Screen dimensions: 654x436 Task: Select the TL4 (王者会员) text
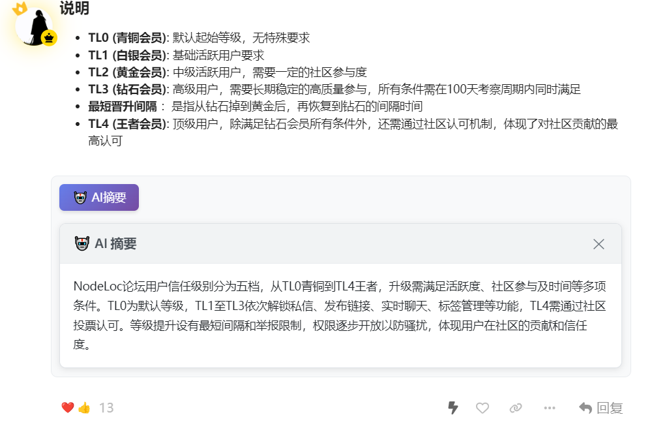(x=127, y=124)
